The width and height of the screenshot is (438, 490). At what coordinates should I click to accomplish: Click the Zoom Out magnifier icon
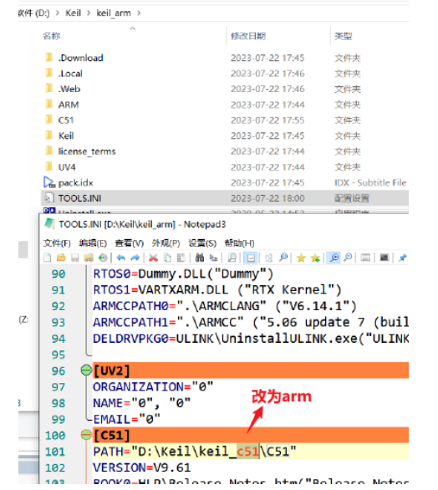coord(348,258)
